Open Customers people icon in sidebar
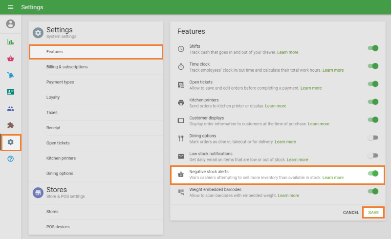The width and height of the screenshot is (391, 239). 10,109
